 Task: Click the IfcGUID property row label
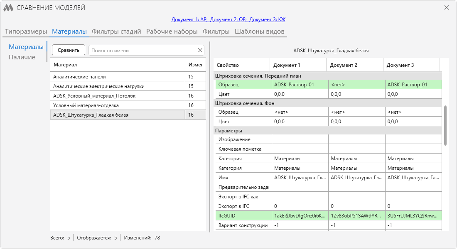coord(243,215)
